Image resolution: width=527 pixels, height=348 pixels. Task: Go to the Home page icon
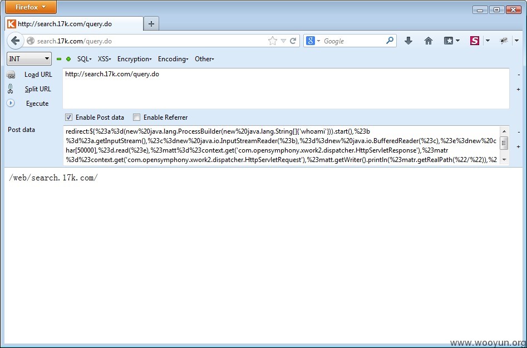[x=428, y=41]
